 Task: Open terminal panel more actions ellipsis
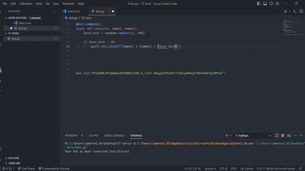point(295,135)
